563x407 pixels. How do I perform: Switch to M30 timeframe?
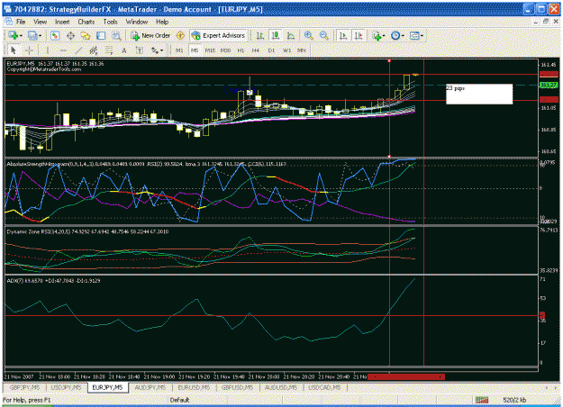(x=225, y=50)
